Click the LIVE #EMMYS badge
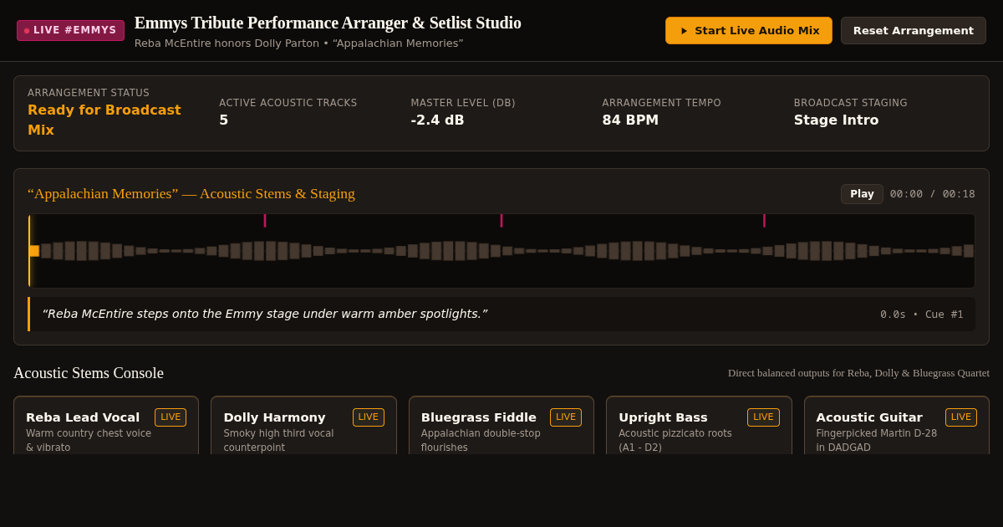The height and width of the screenshot is (527, 1003). click(70, 30)
